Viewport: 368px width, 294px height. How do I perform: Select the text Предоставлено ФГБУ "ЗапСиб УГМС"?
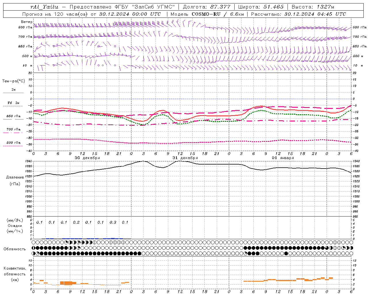(x=122, y=7)
